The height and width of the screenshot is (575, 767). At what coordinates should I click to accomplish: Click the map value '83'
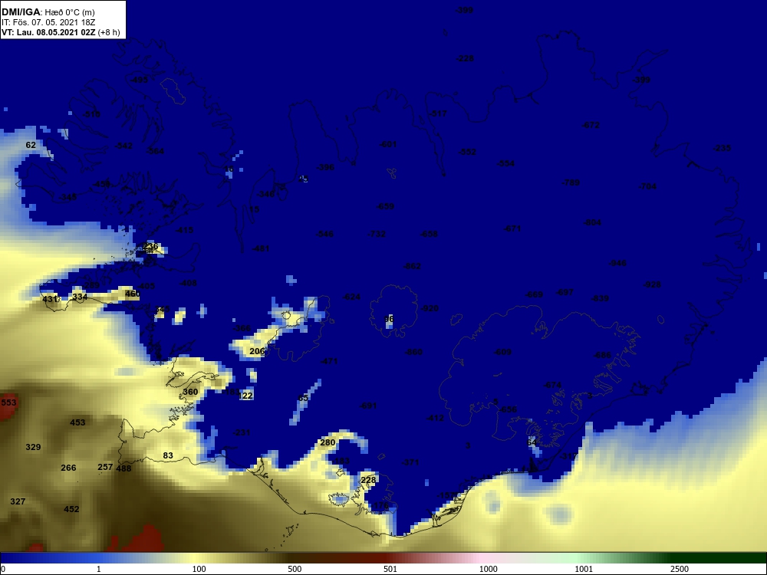pos(168,455)
